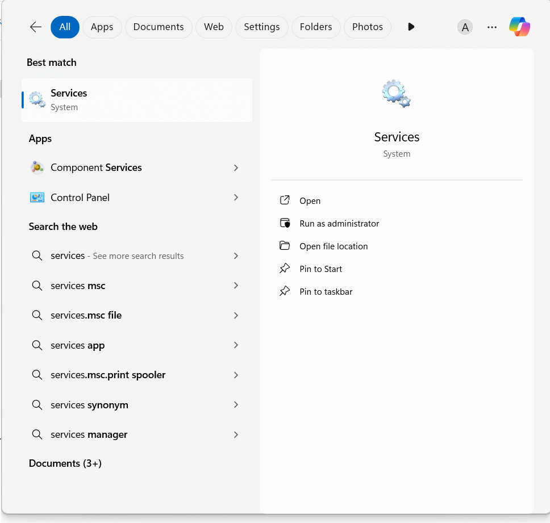550x523 pixels.
Task: Open the account menu via the A avatar
Action: pyautogui.click(x=465, y=27)
